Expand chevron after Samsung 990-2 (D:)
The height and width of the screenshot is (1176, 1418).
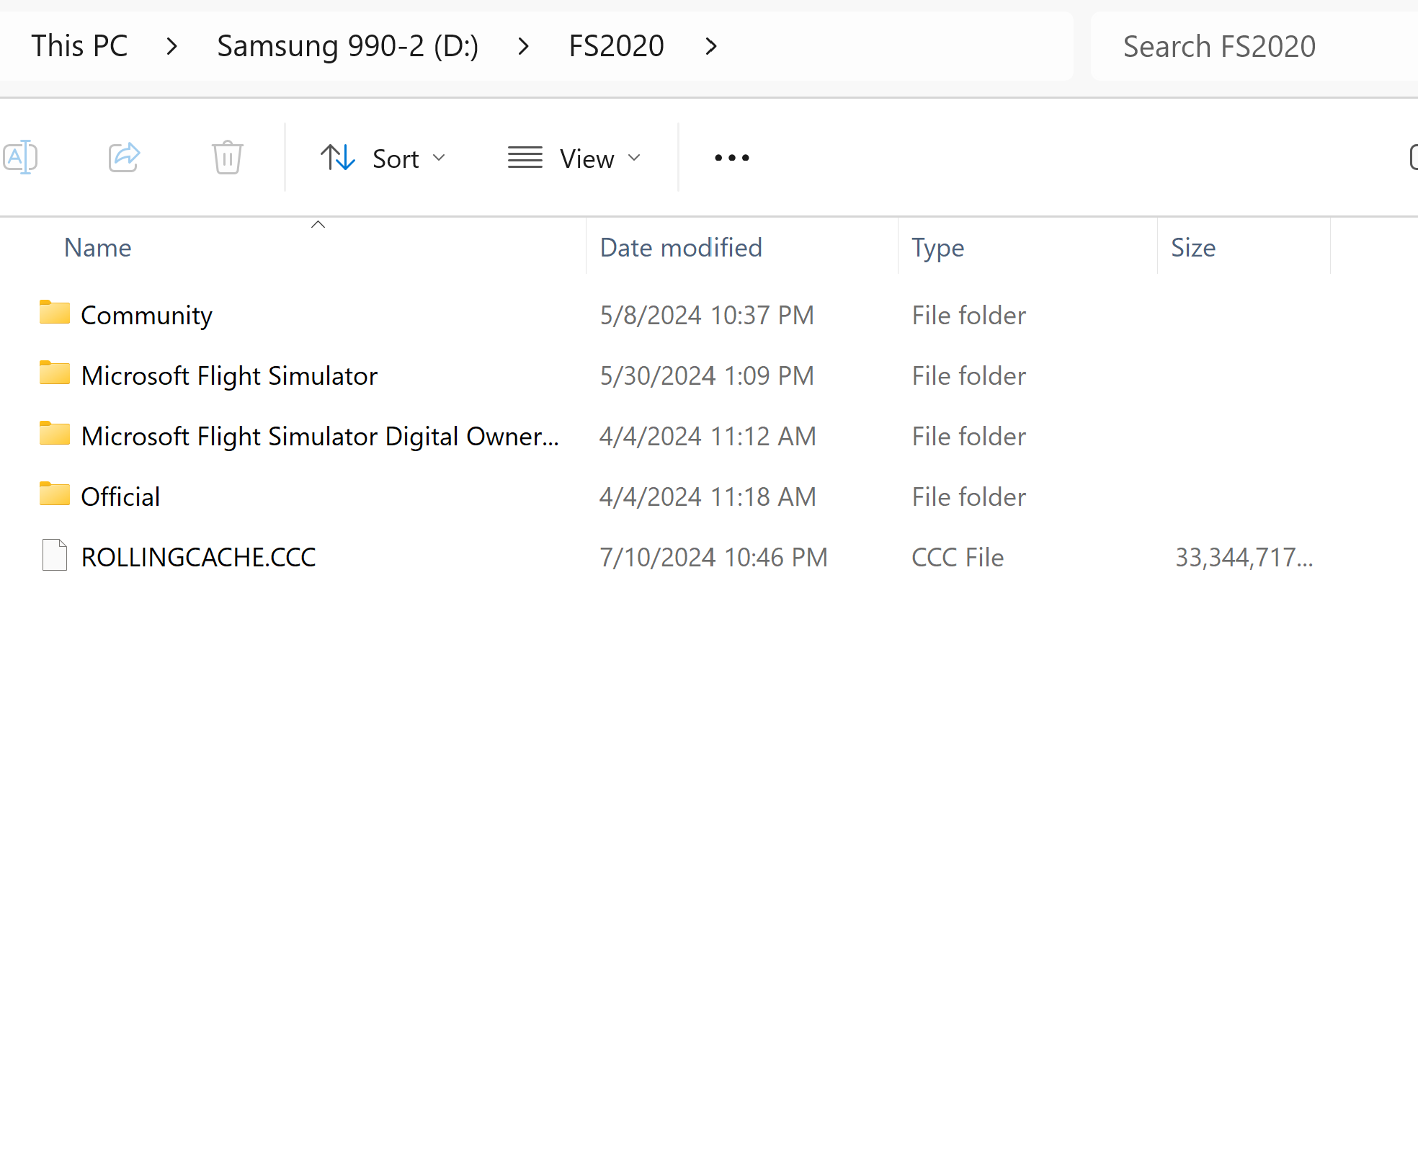click(x=524, y=47)
